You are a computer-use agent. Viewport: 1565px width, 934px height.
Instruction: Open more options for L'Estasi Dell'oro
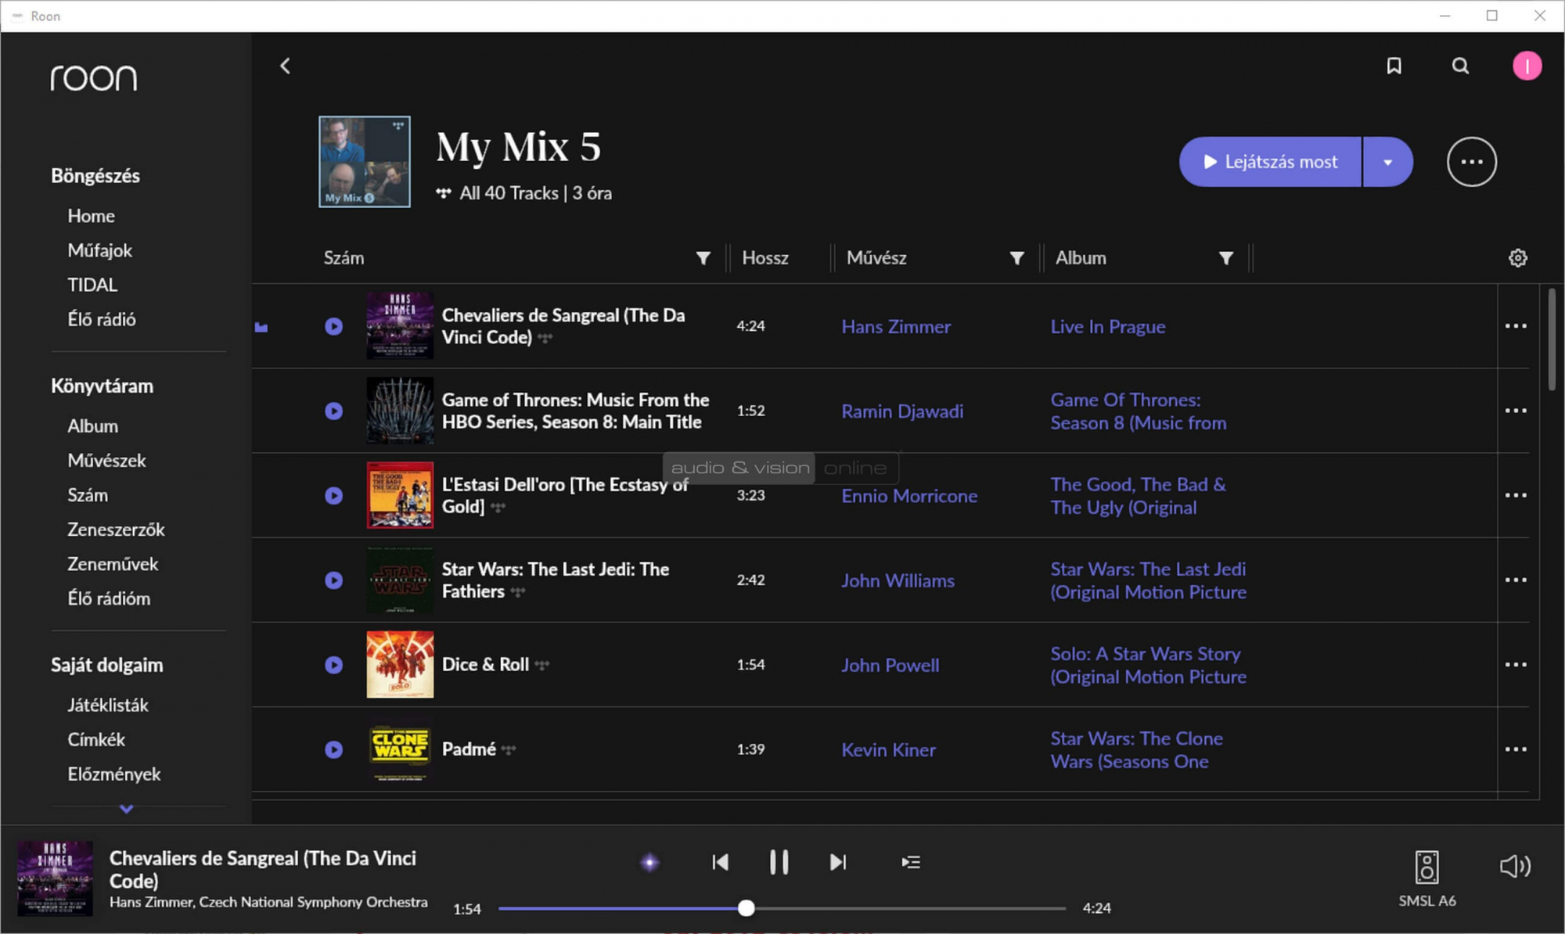[1516, 495]
